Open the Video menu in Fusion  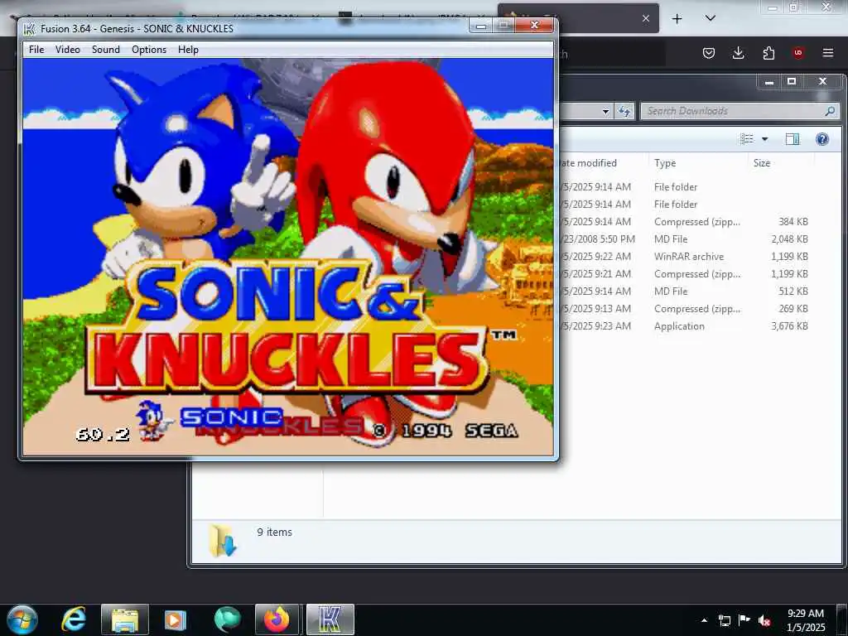pyautogui.click(x=68, y=49)
